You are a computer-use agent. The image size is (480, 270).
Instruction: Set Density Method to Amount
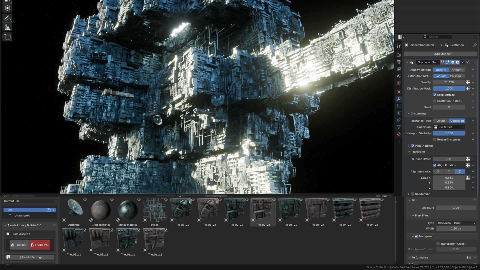pyautogui.click(x=457, y=70)
